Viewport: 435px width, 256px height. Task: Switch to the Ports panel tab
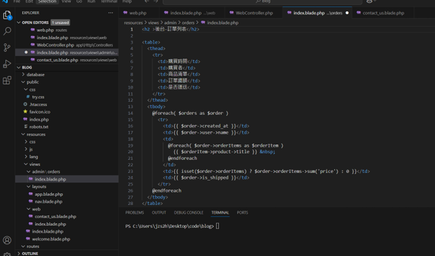coord(243,213)
